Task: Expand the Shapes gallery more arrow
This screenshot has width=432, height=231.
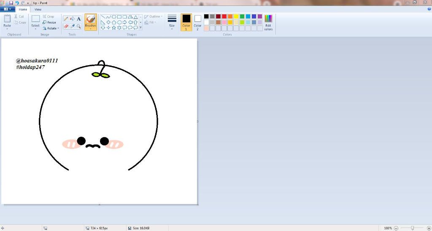Action: point(140,27)
